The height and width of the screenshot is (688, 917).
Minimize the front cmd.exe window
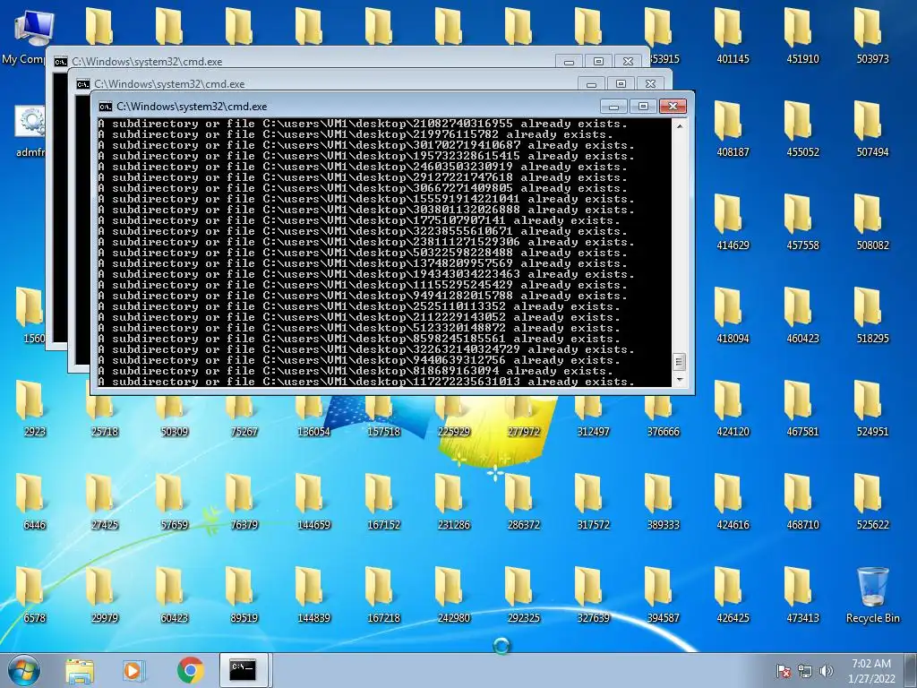point(613,107)
